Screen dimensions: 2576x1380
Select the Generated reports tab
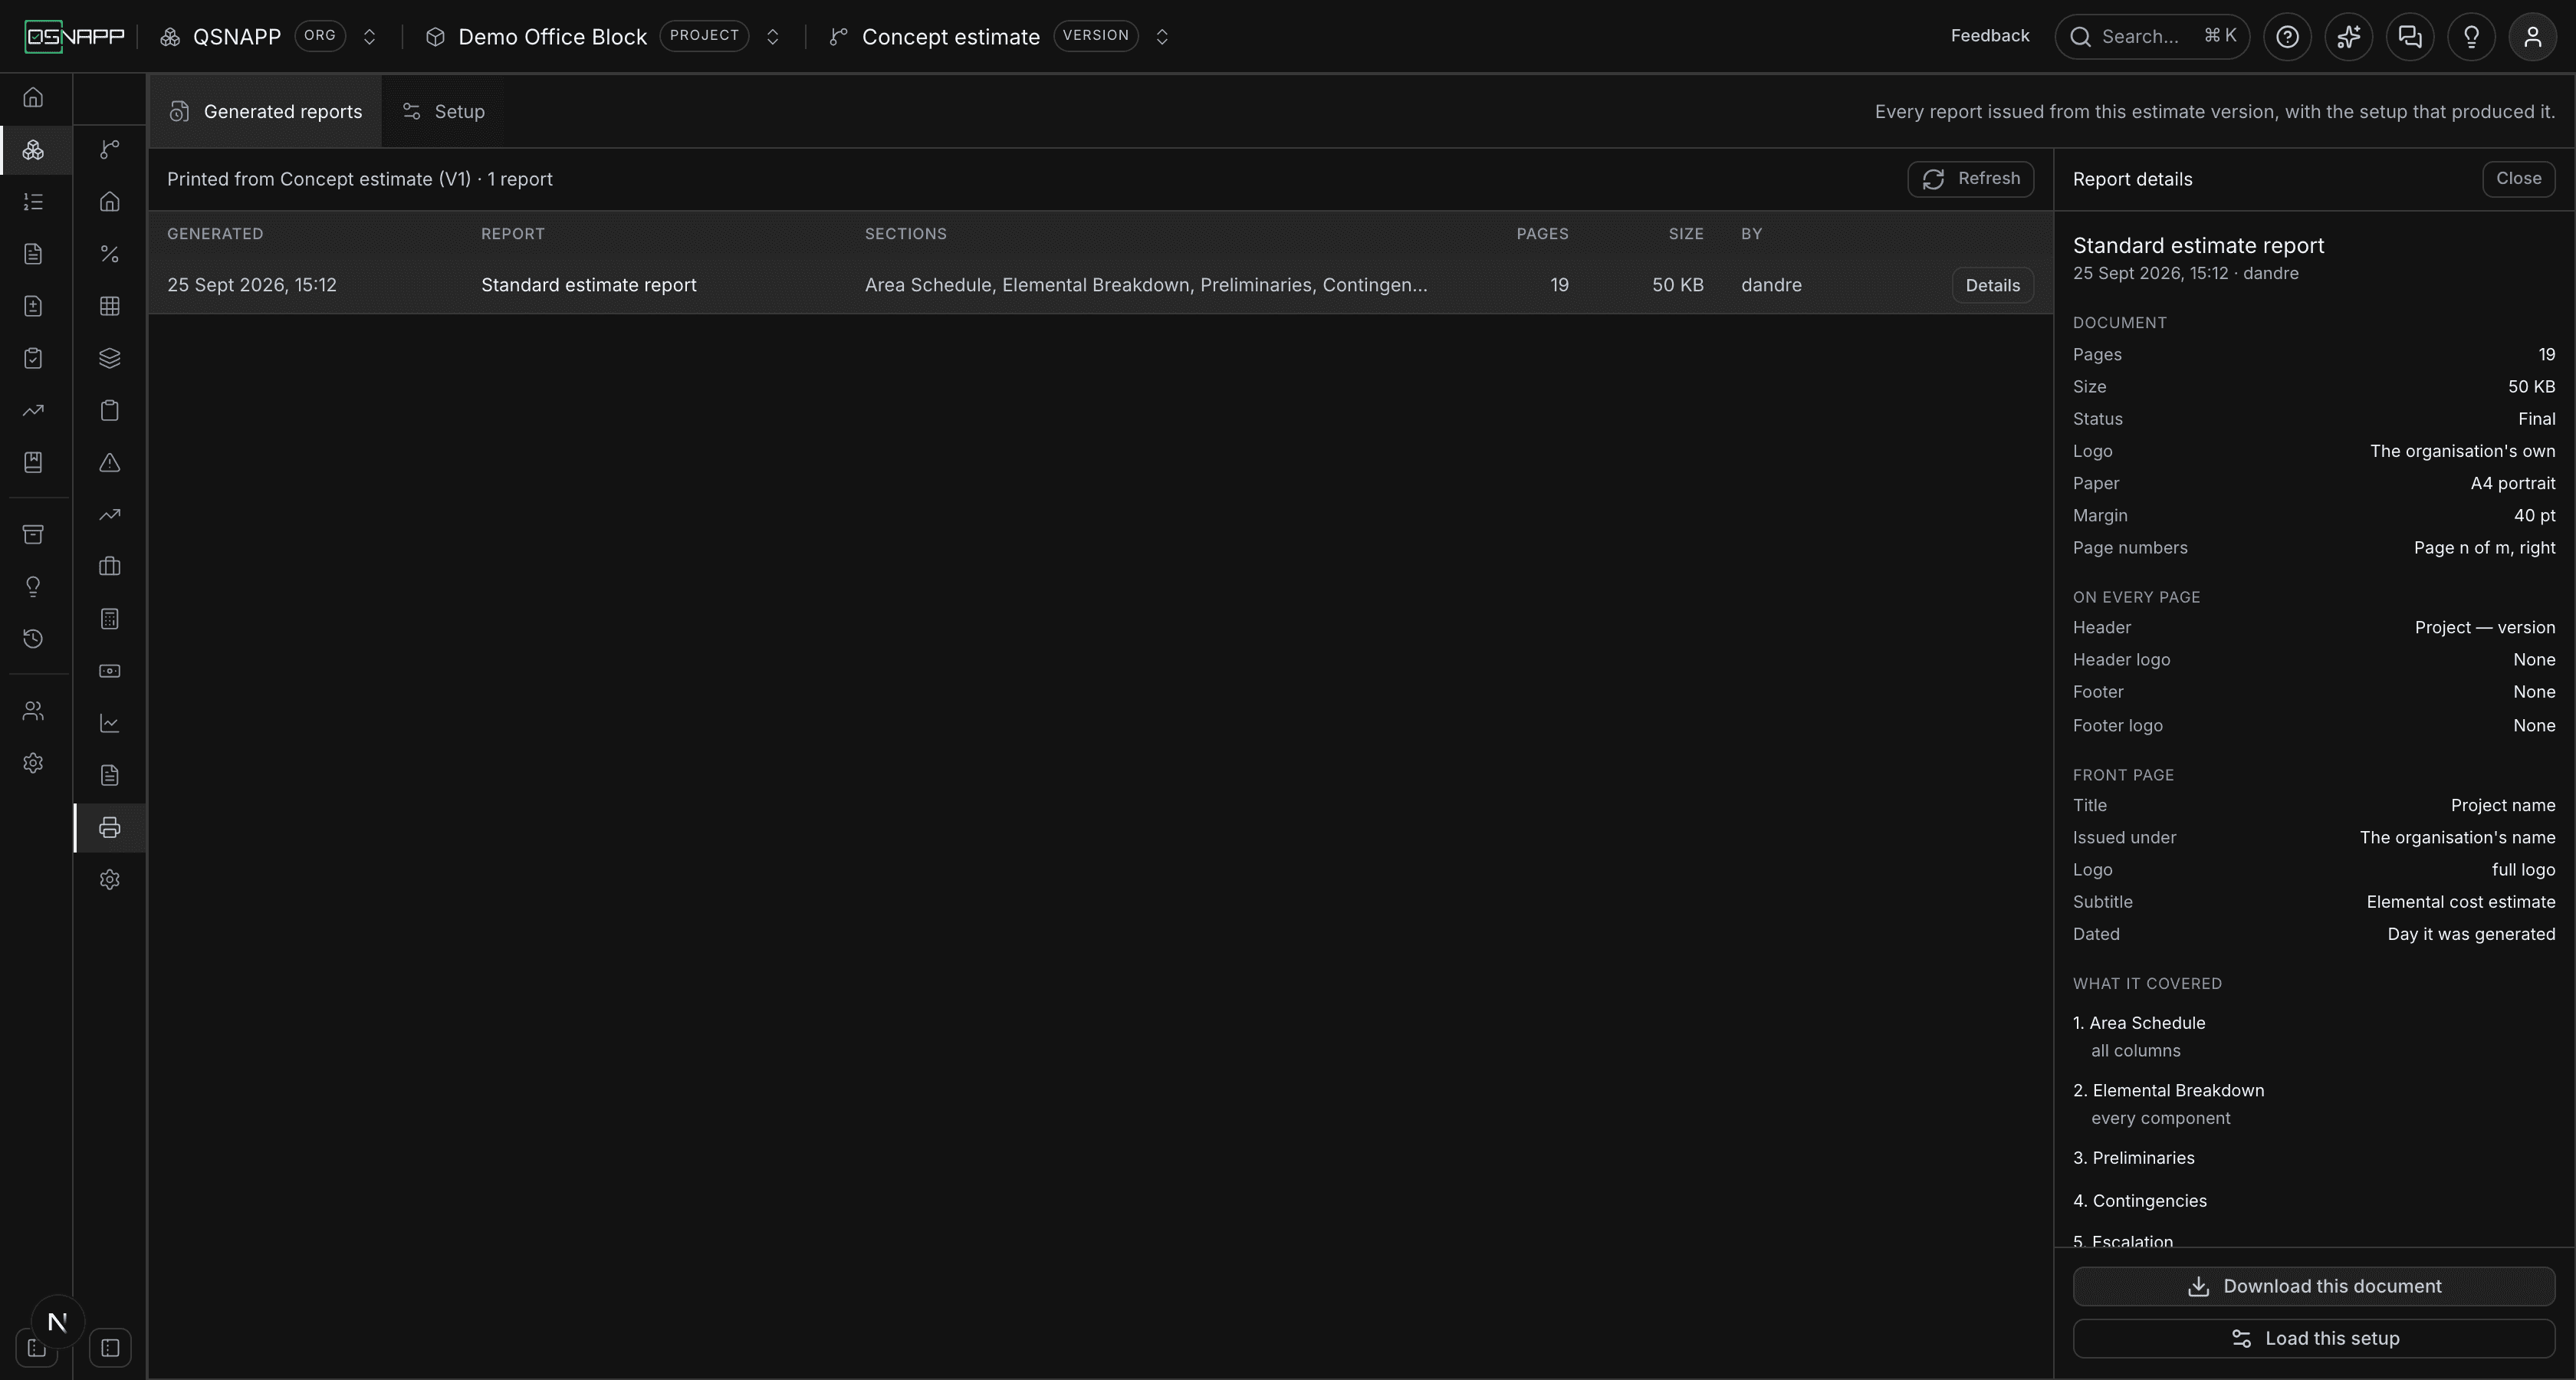[266, 112]
